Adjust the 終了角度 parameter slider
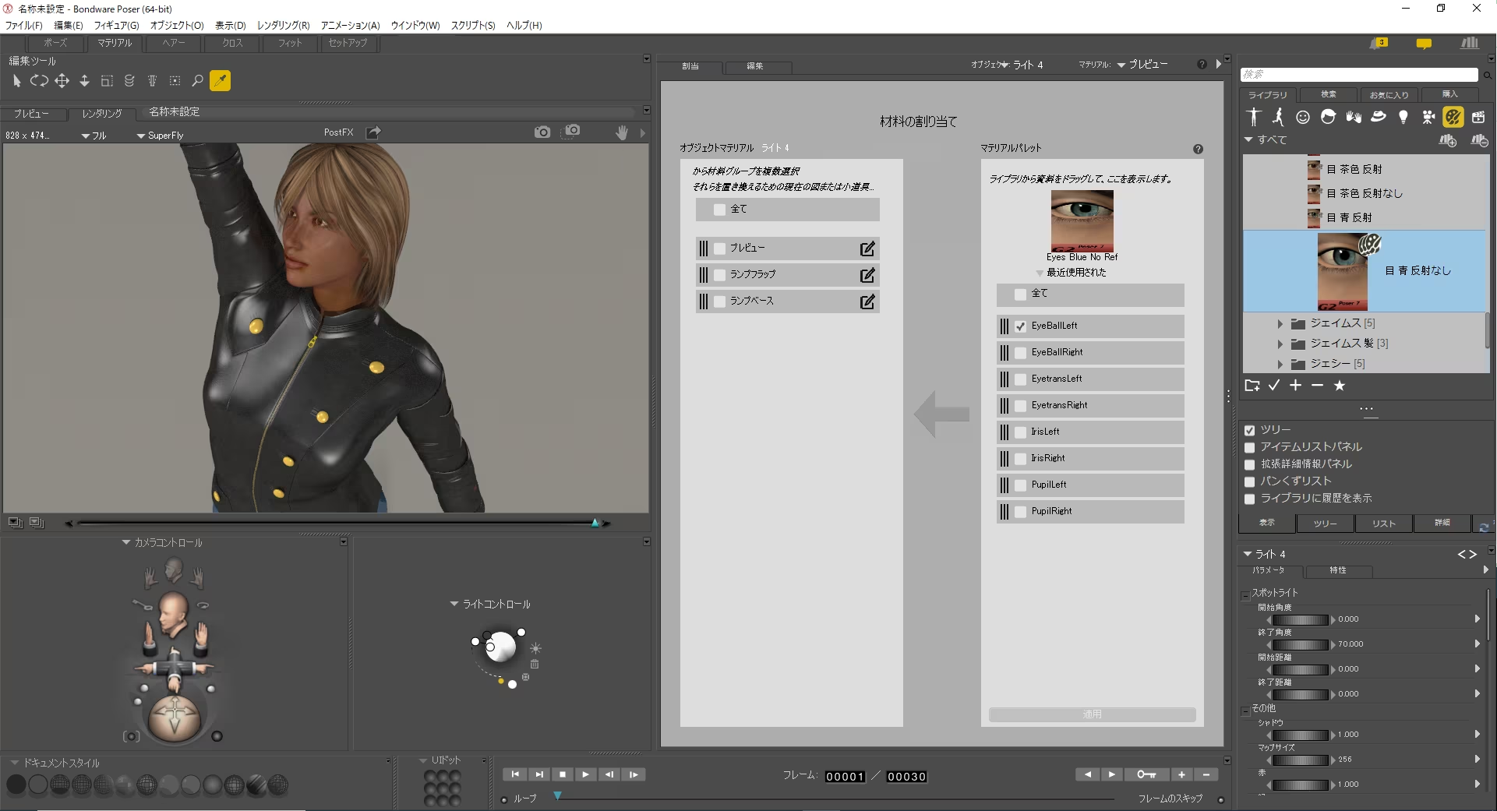Screen dimensions: 1497x811 [1300, 644]
